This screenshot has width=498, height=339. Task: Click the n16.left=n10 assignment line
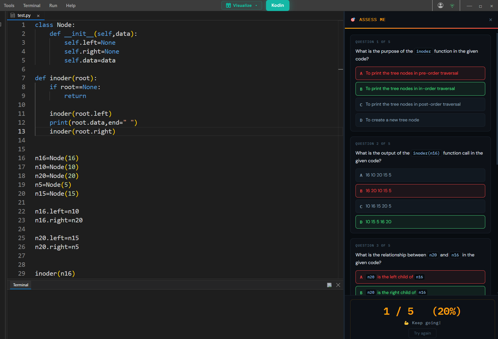pyautogui.click(x=57, y=211)
